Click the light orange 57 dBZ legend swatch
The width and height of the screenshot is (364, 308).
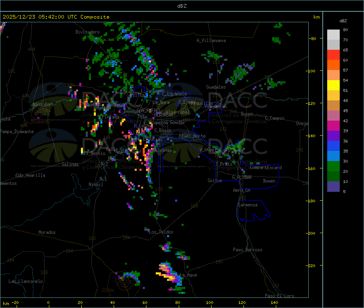tap(333, 75)
